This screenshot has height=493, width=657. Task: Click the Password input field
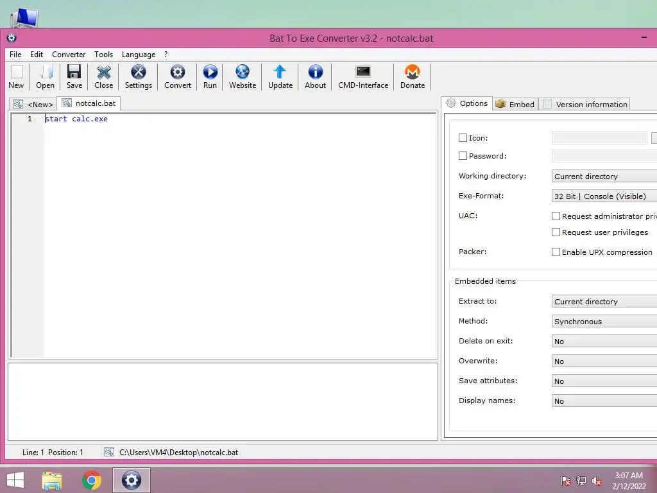click(604, 156)
